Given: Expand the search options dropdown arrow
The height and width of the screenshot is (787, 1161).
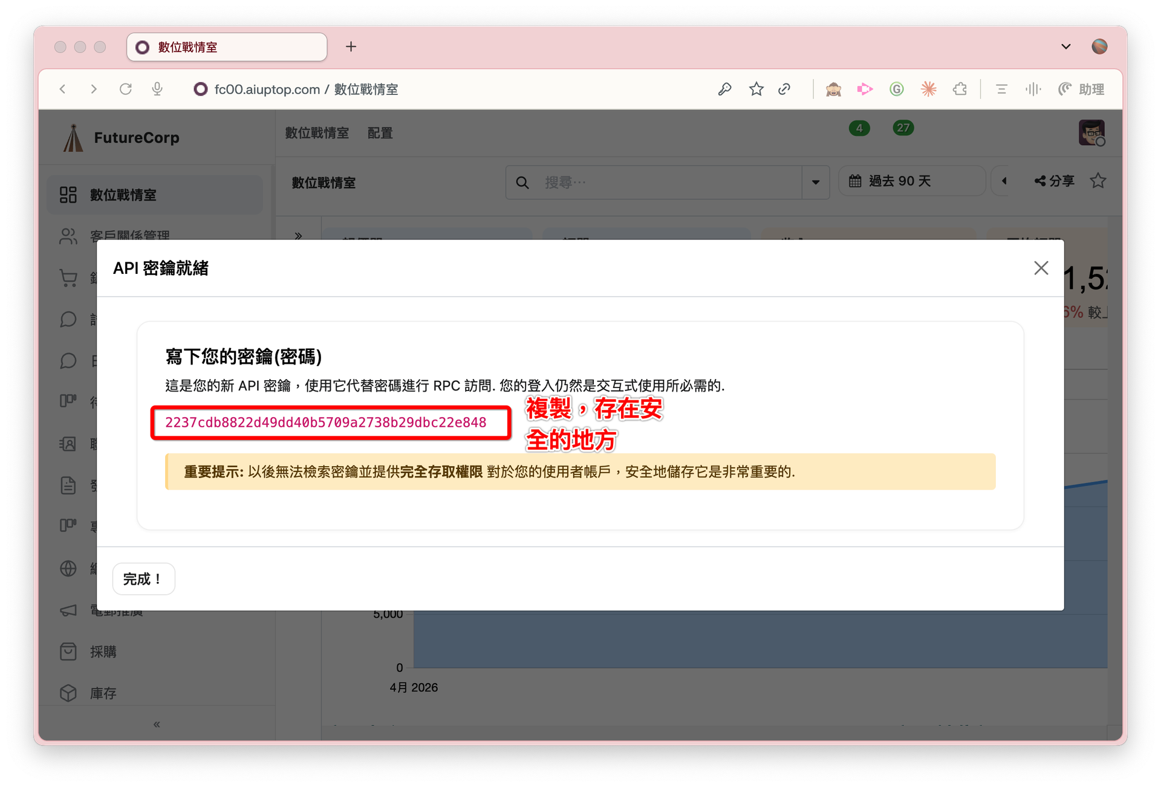Looking at the screenshot, I should pyautogui.click(x=816, y=182).
